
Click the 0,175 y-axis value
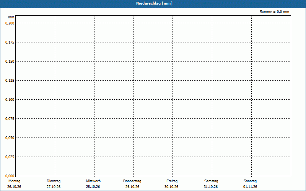point(10,42)
